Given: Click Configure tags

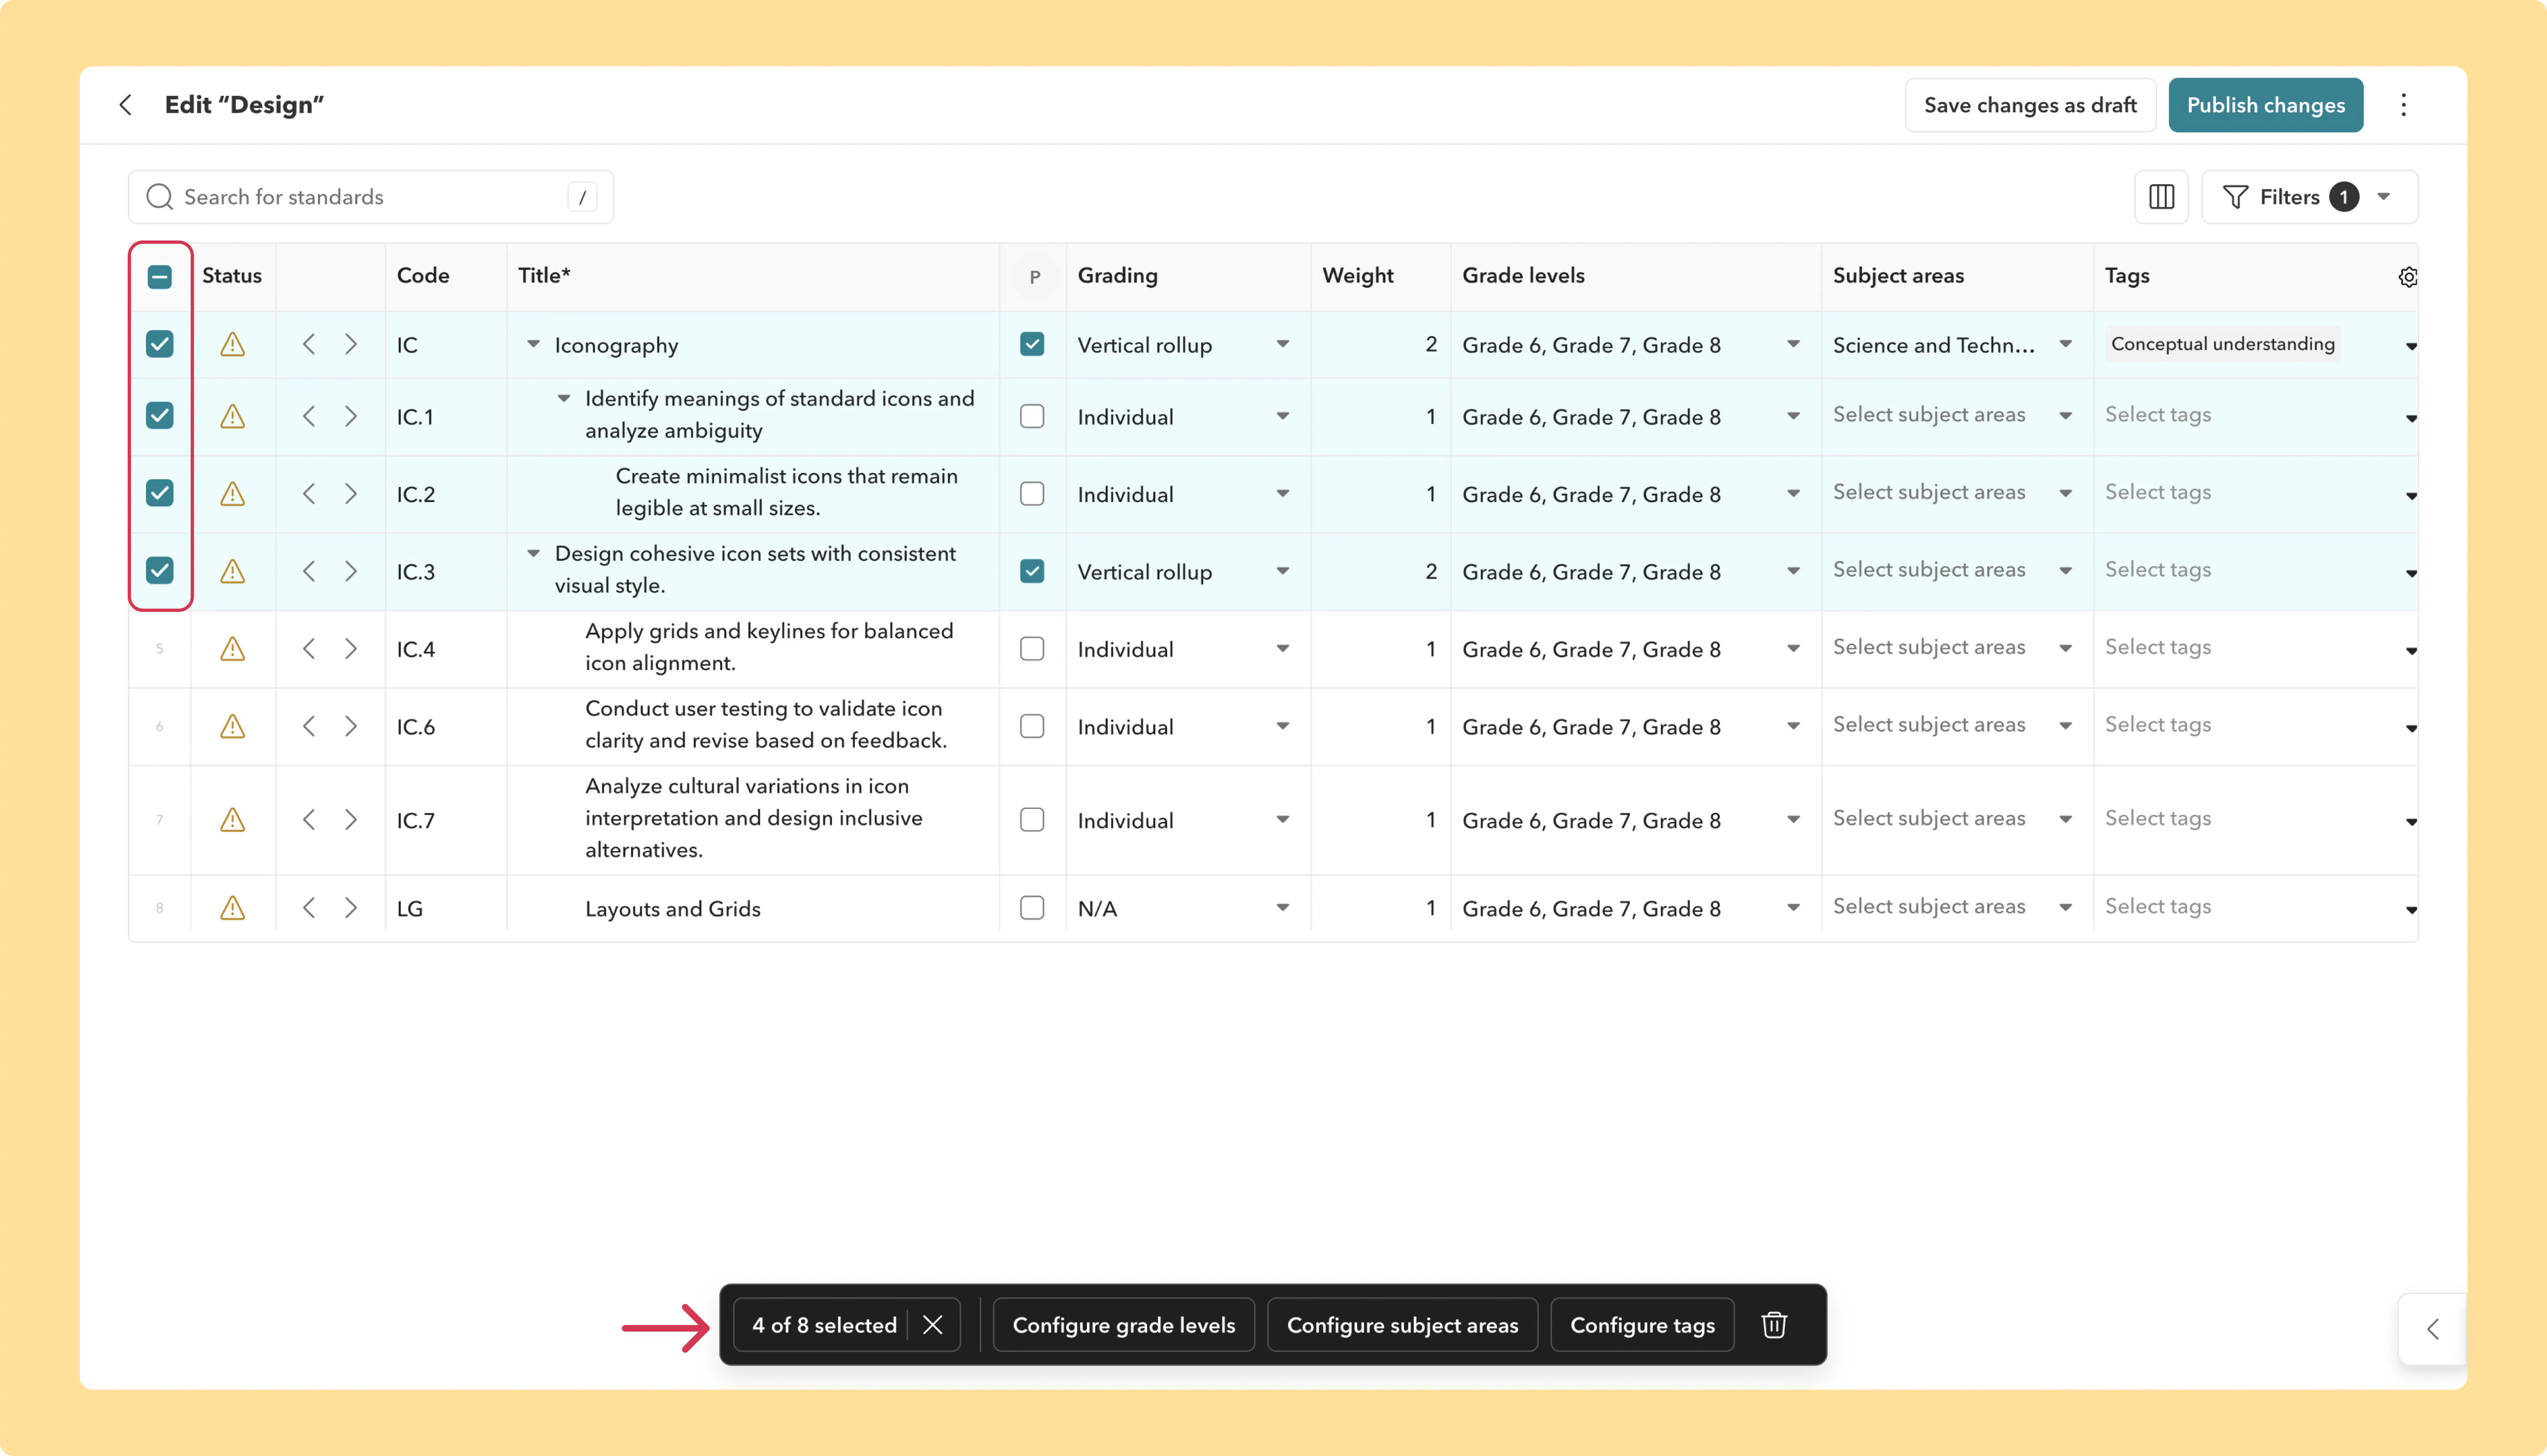Looking at the screenshot, I should [1642, 1325].
